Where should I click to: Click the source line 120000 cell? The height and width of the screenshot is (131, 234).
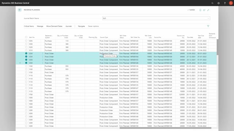pyautogui.click(x=182, y=95)
